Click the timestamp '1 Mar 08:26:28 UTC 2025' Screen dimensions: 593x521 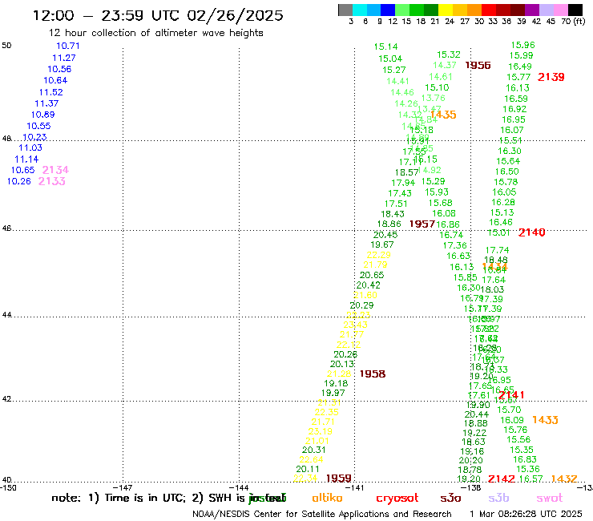pyautogui.click(x=526, y=514)
